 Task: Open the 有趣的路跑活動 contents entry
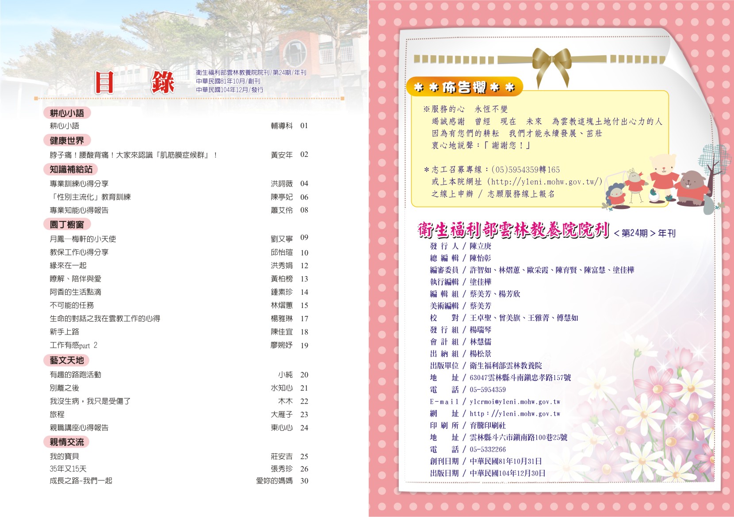[76, 375]
